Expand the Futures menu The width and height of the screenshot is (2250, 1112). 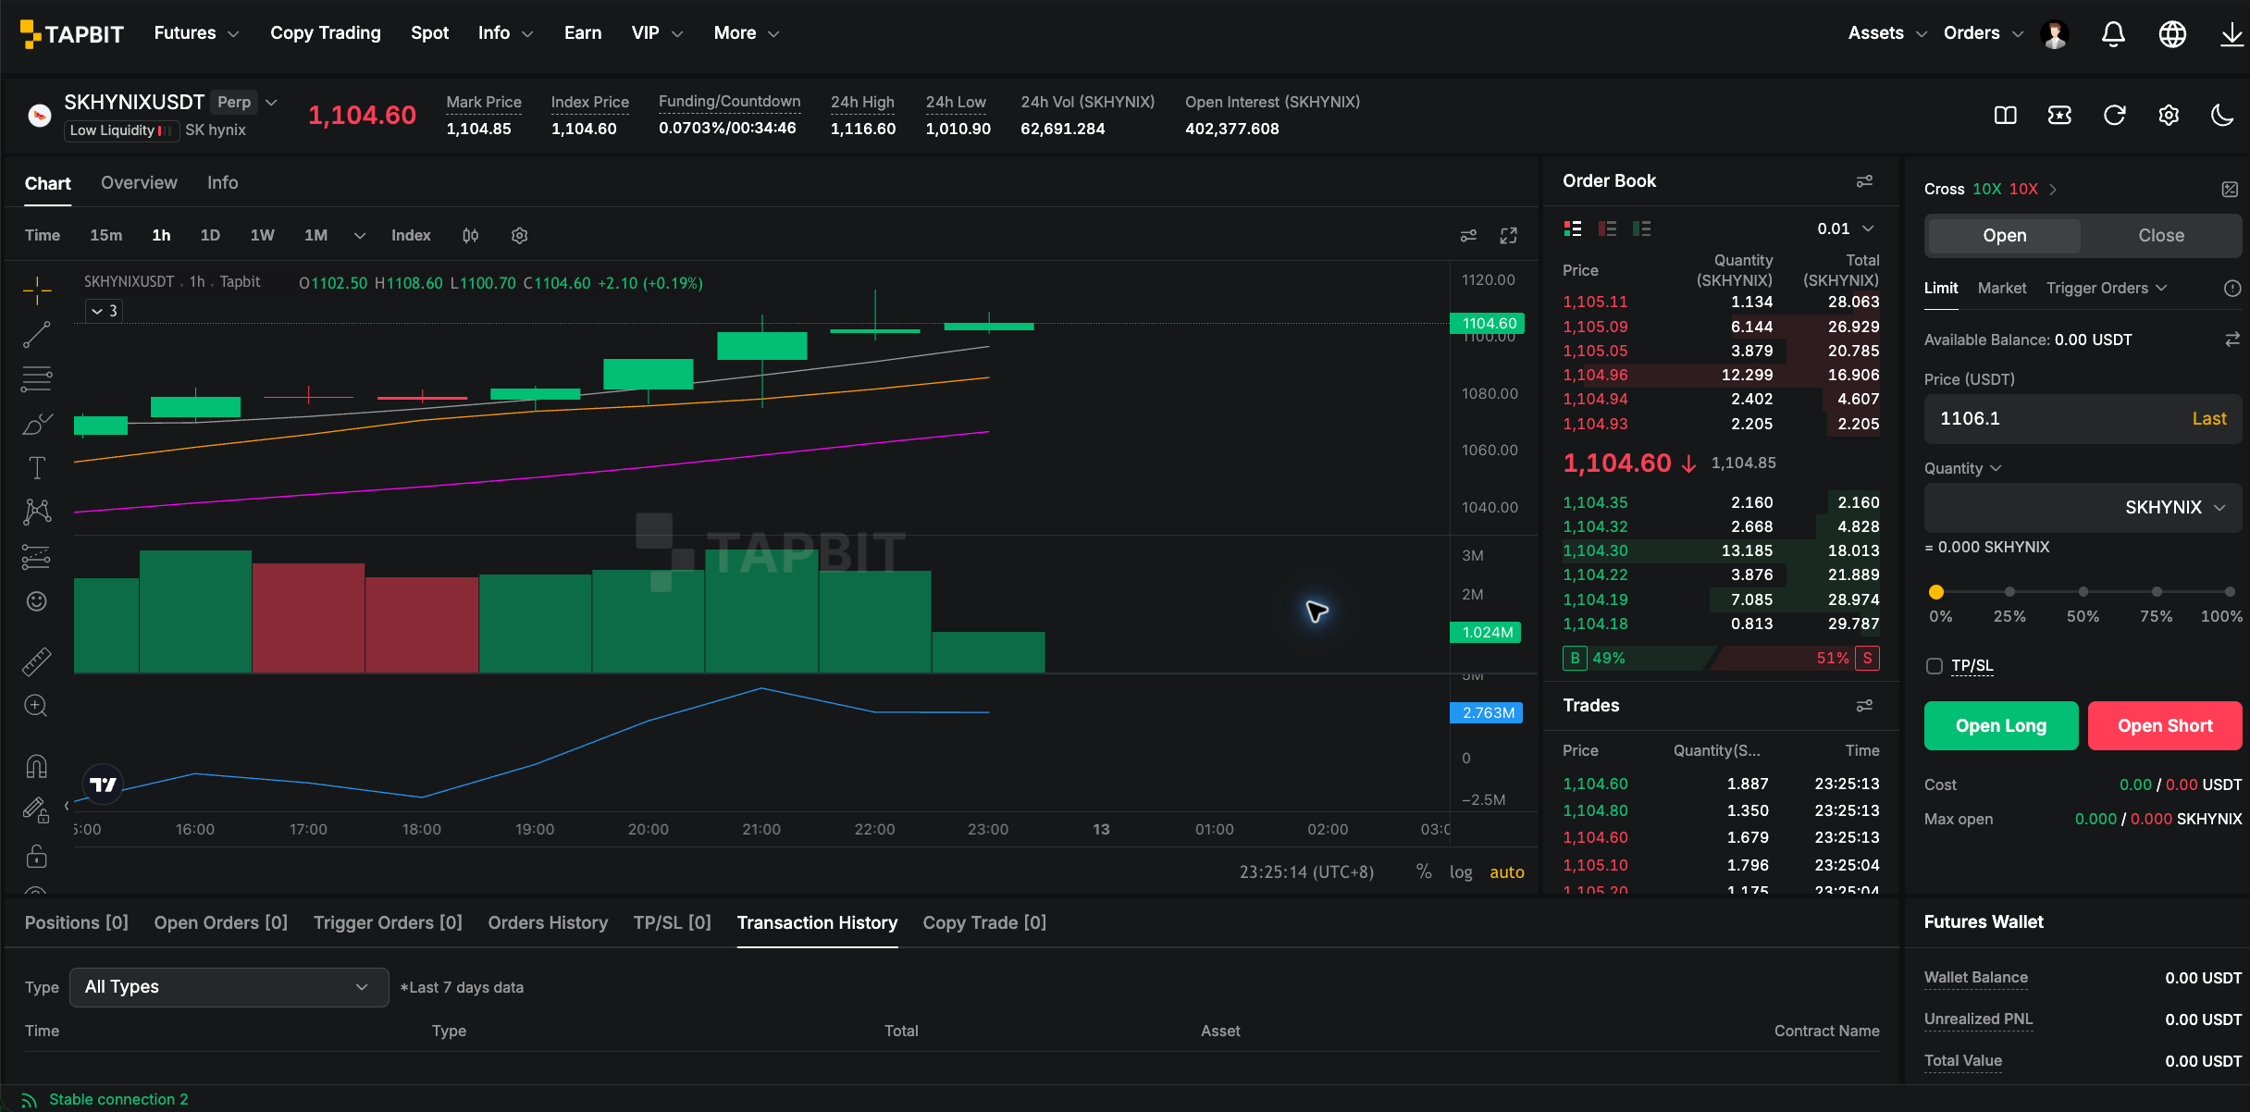coord(196,33)
